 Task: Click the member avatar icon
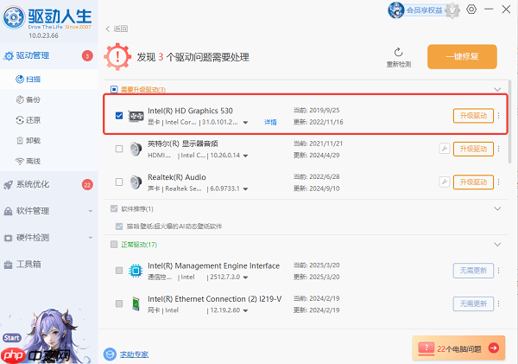tap(396, 10)
